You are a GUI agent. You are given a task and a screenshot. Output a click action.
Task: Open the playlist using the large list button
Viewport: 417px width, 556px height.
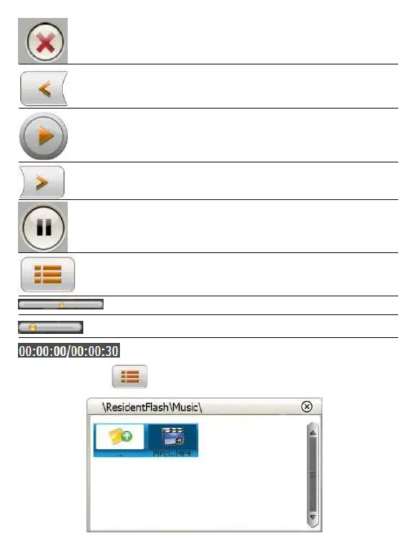[48, 274]
